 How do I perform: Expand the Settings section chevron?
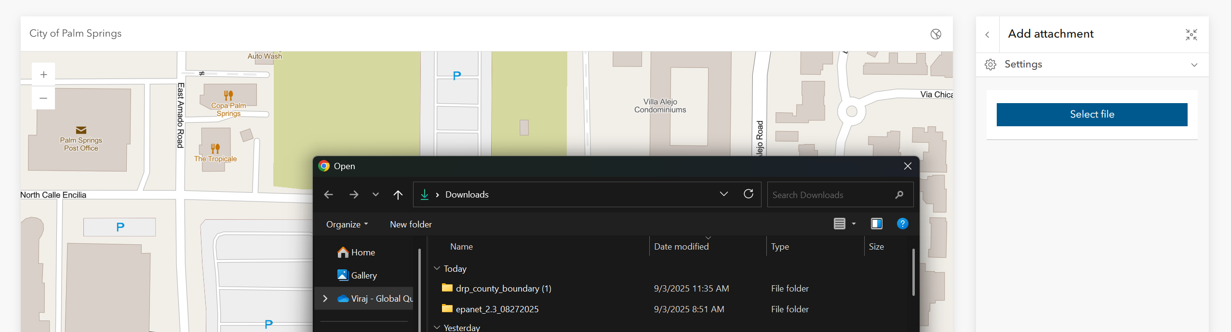tap(1194, 65)
